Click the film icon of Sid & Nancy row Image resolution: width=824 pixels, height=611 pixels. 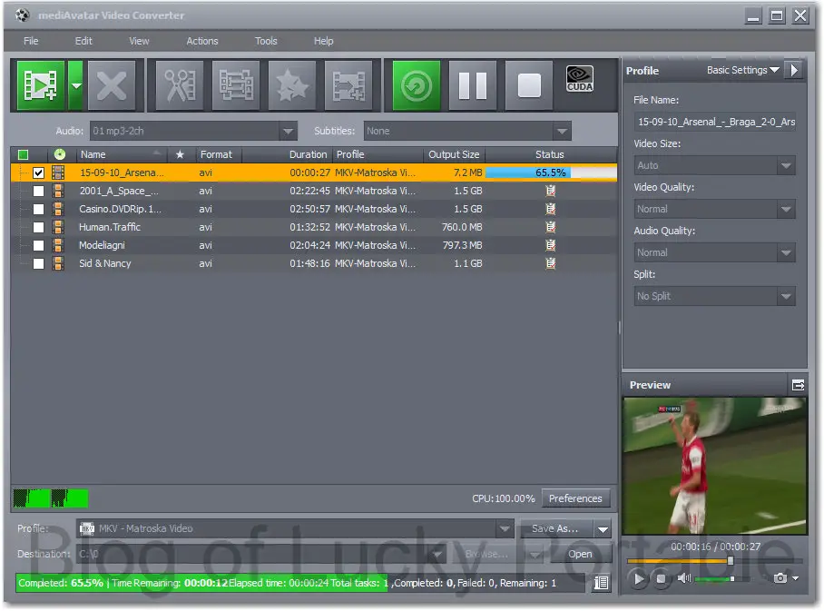pyautogui.click(x=58, y=263)
